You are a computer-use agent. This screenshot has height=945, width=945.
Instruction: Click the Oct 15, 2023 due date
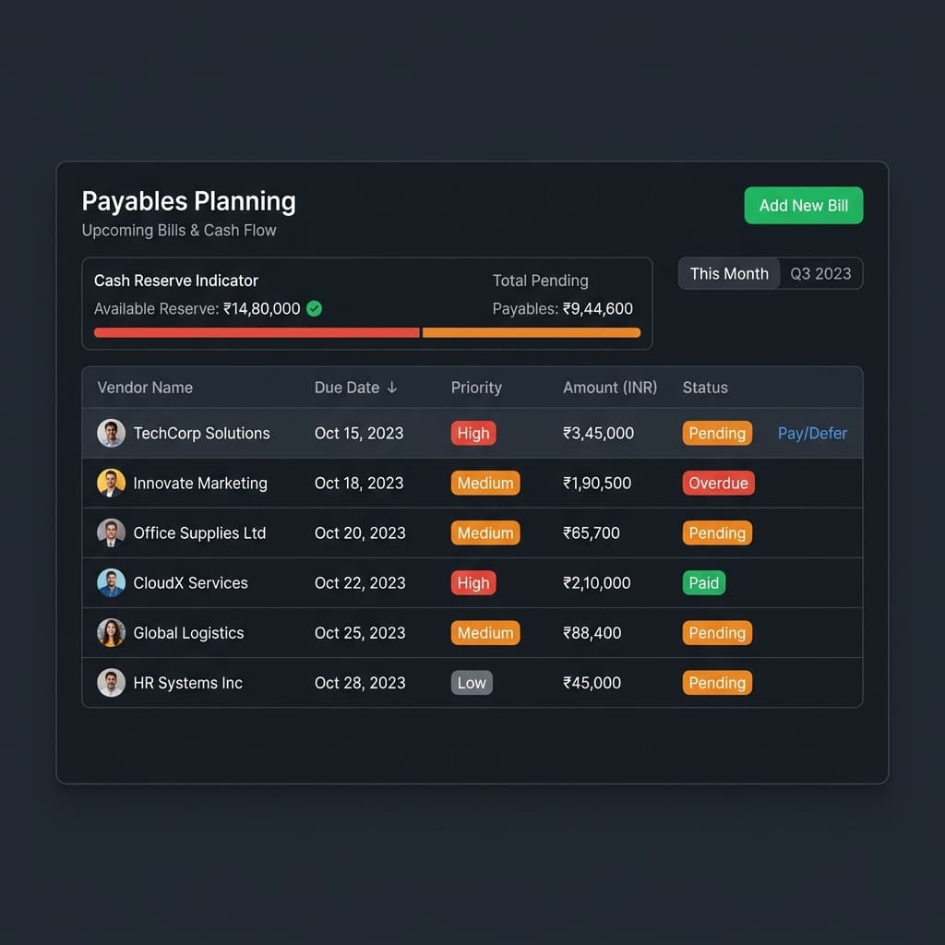coord(359,434)
